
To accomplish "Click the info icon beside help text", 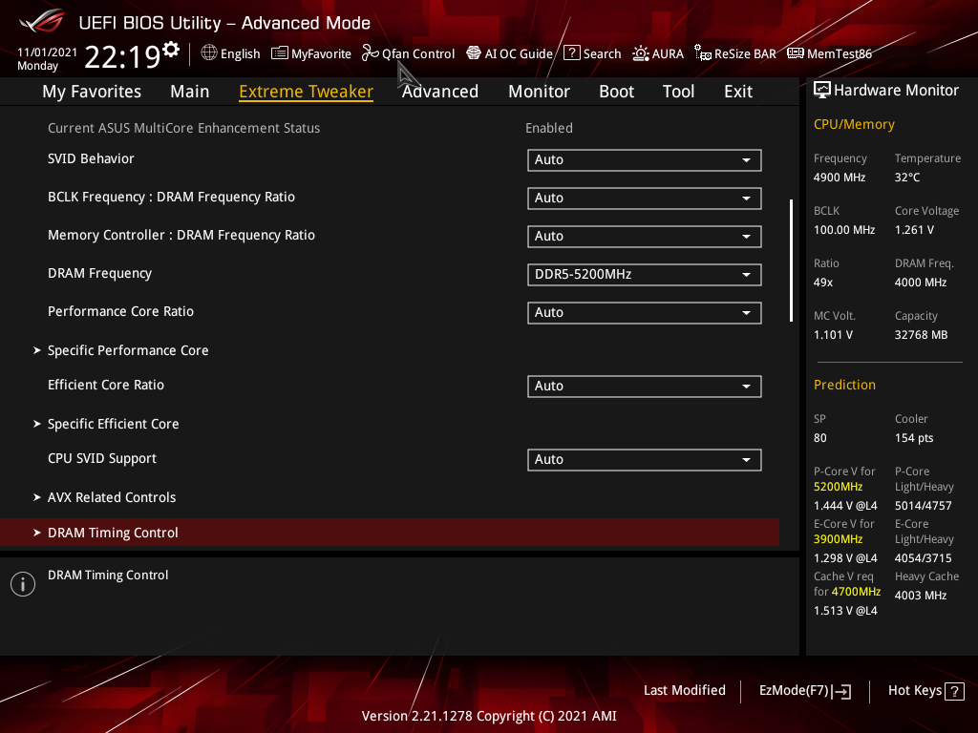I will 23,584.
